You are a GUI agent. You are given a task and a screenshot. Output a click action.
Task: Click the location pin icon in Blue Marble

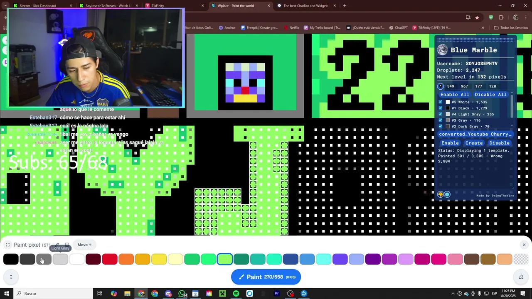441,86
